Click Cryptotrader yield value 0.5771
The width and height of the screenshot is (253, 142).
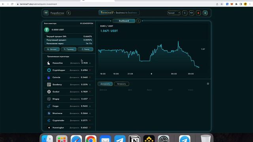coord(84,120)
